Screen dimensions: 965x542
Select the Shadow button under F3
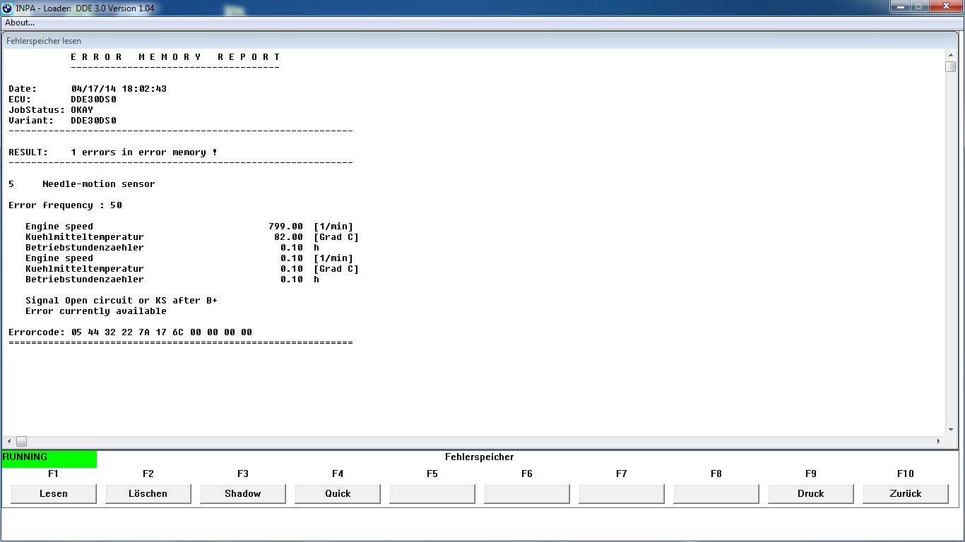[243, 494]
